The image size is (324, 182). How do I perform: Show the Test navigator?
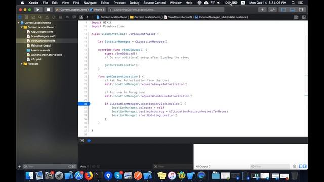[x=54, y=17]
